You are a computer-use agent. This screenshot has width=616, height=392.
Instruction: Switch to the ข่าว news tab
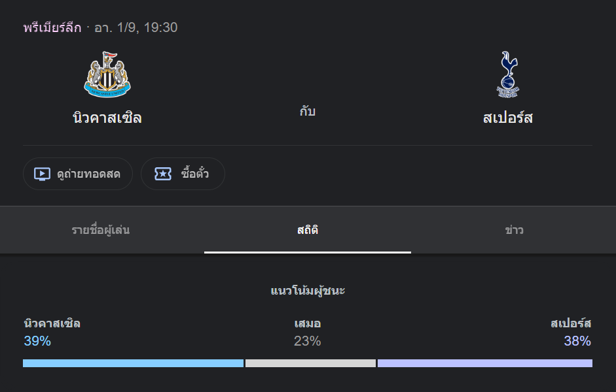click(514, 230)
